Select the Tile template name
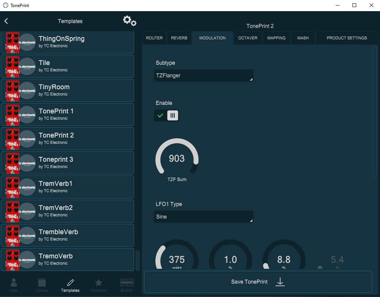 [44, 63]
